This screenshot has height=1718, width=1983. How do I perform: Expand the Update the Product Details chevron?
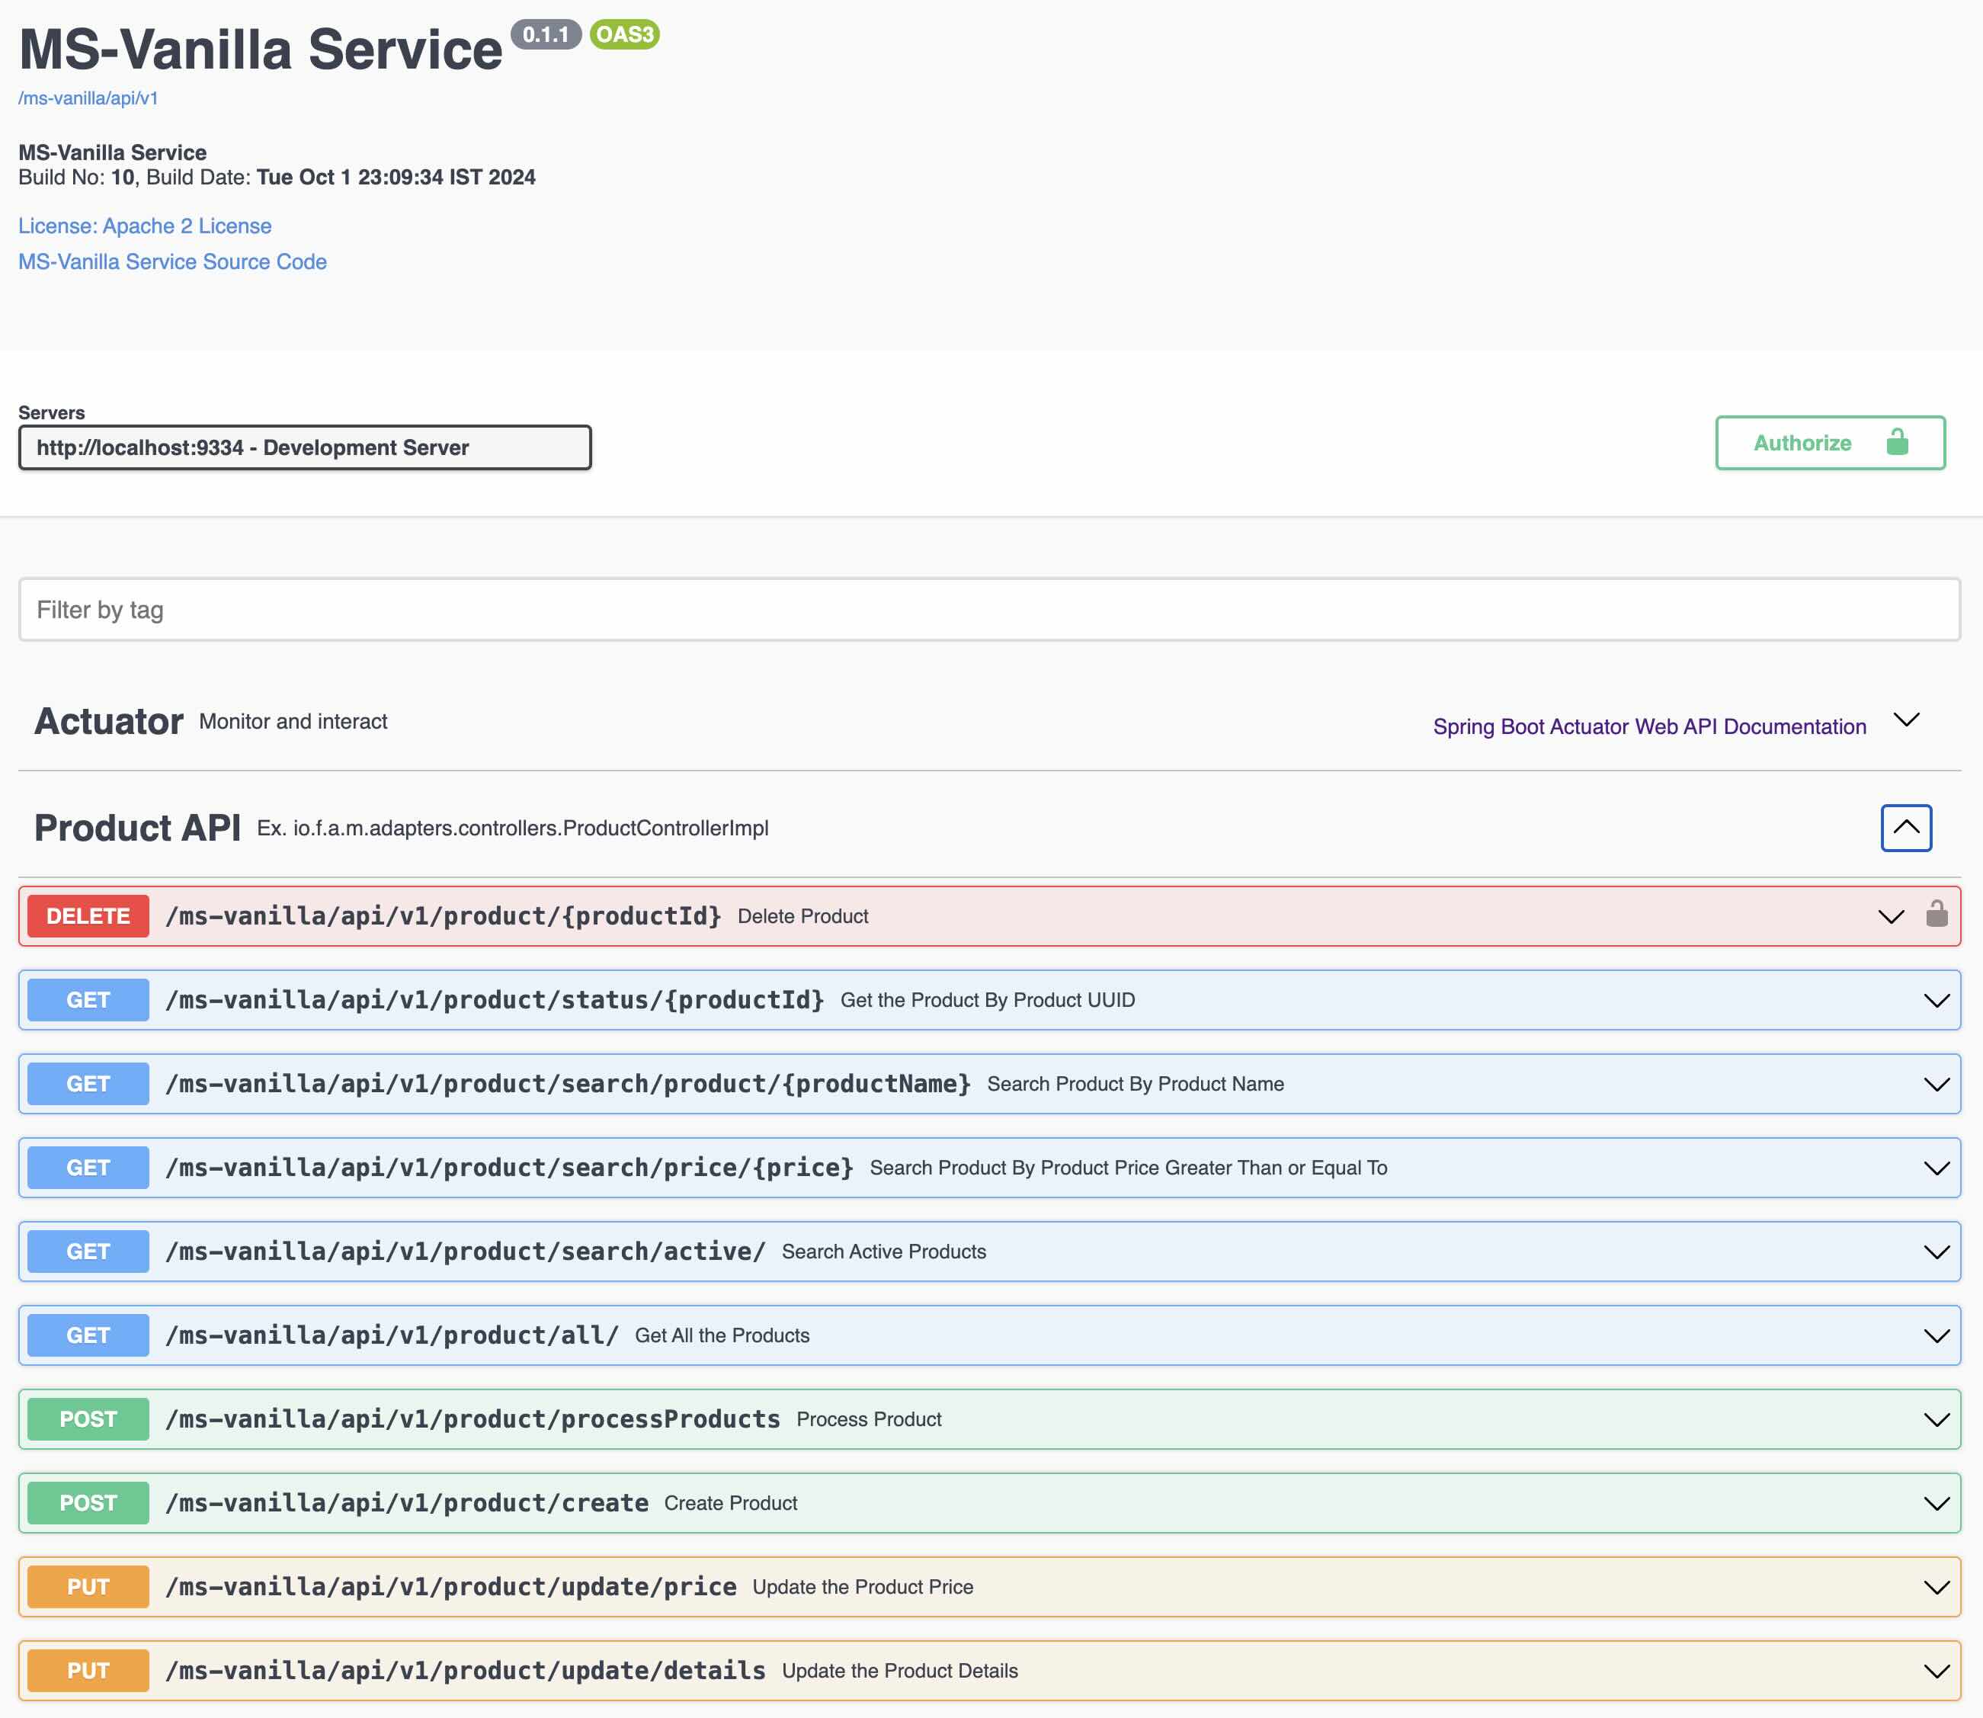[x=1936, y=1671]
